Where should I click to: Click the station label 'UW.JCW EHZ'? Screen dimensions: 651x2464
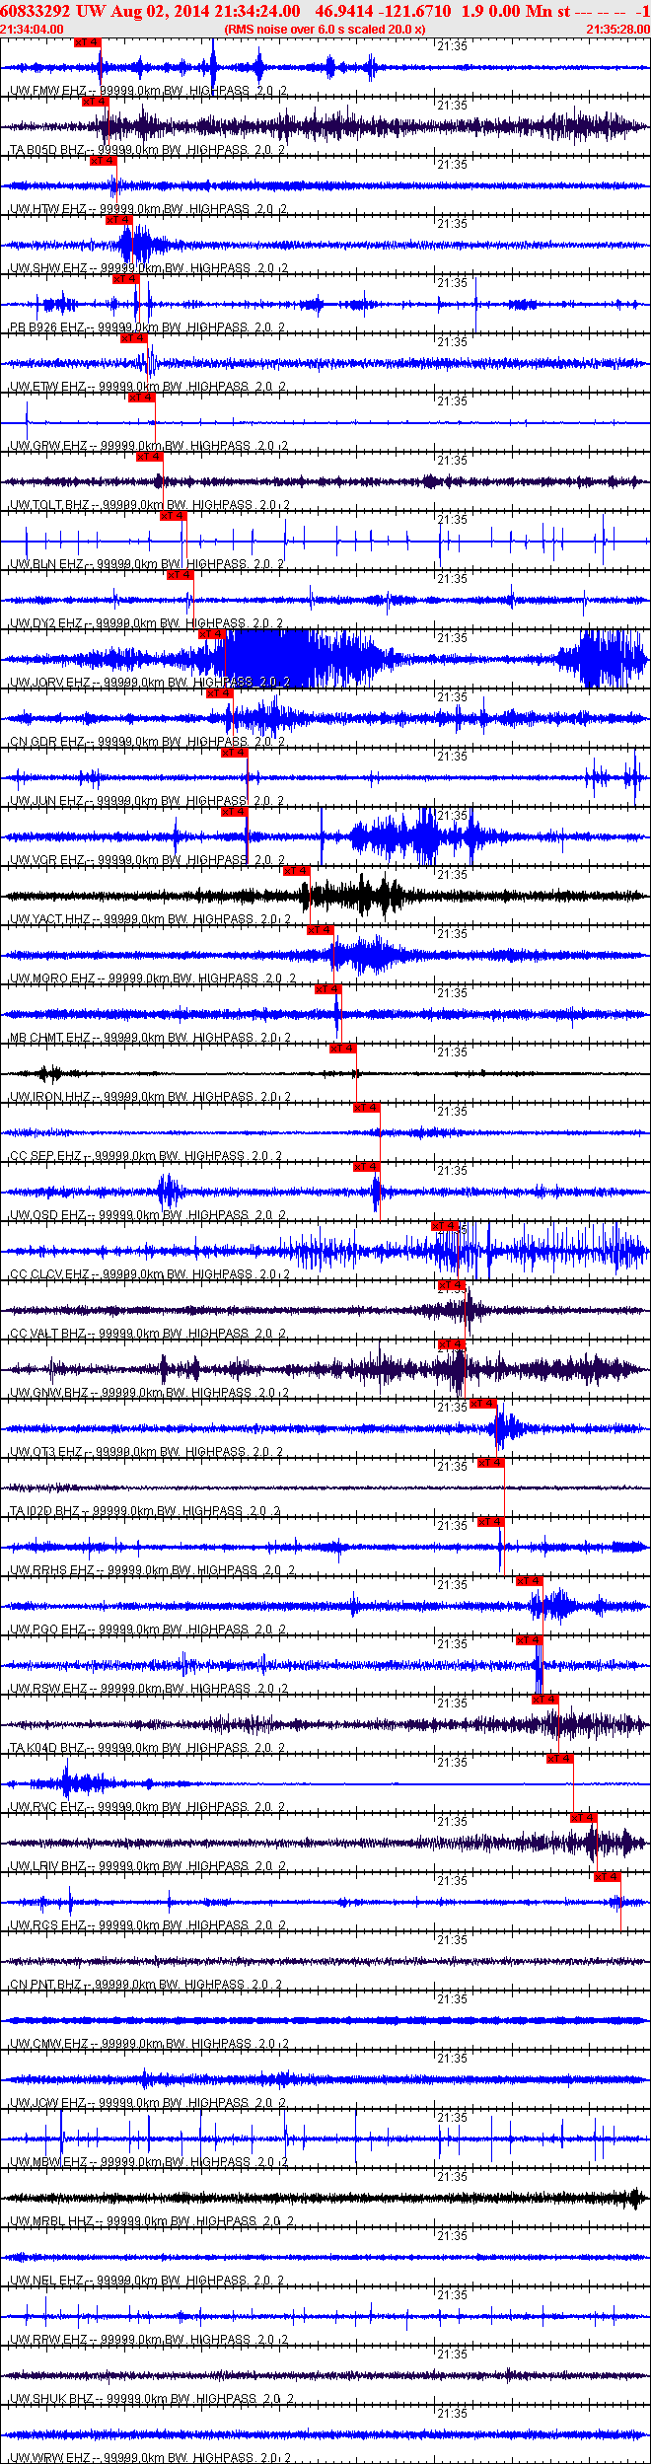pos(47,2103)
